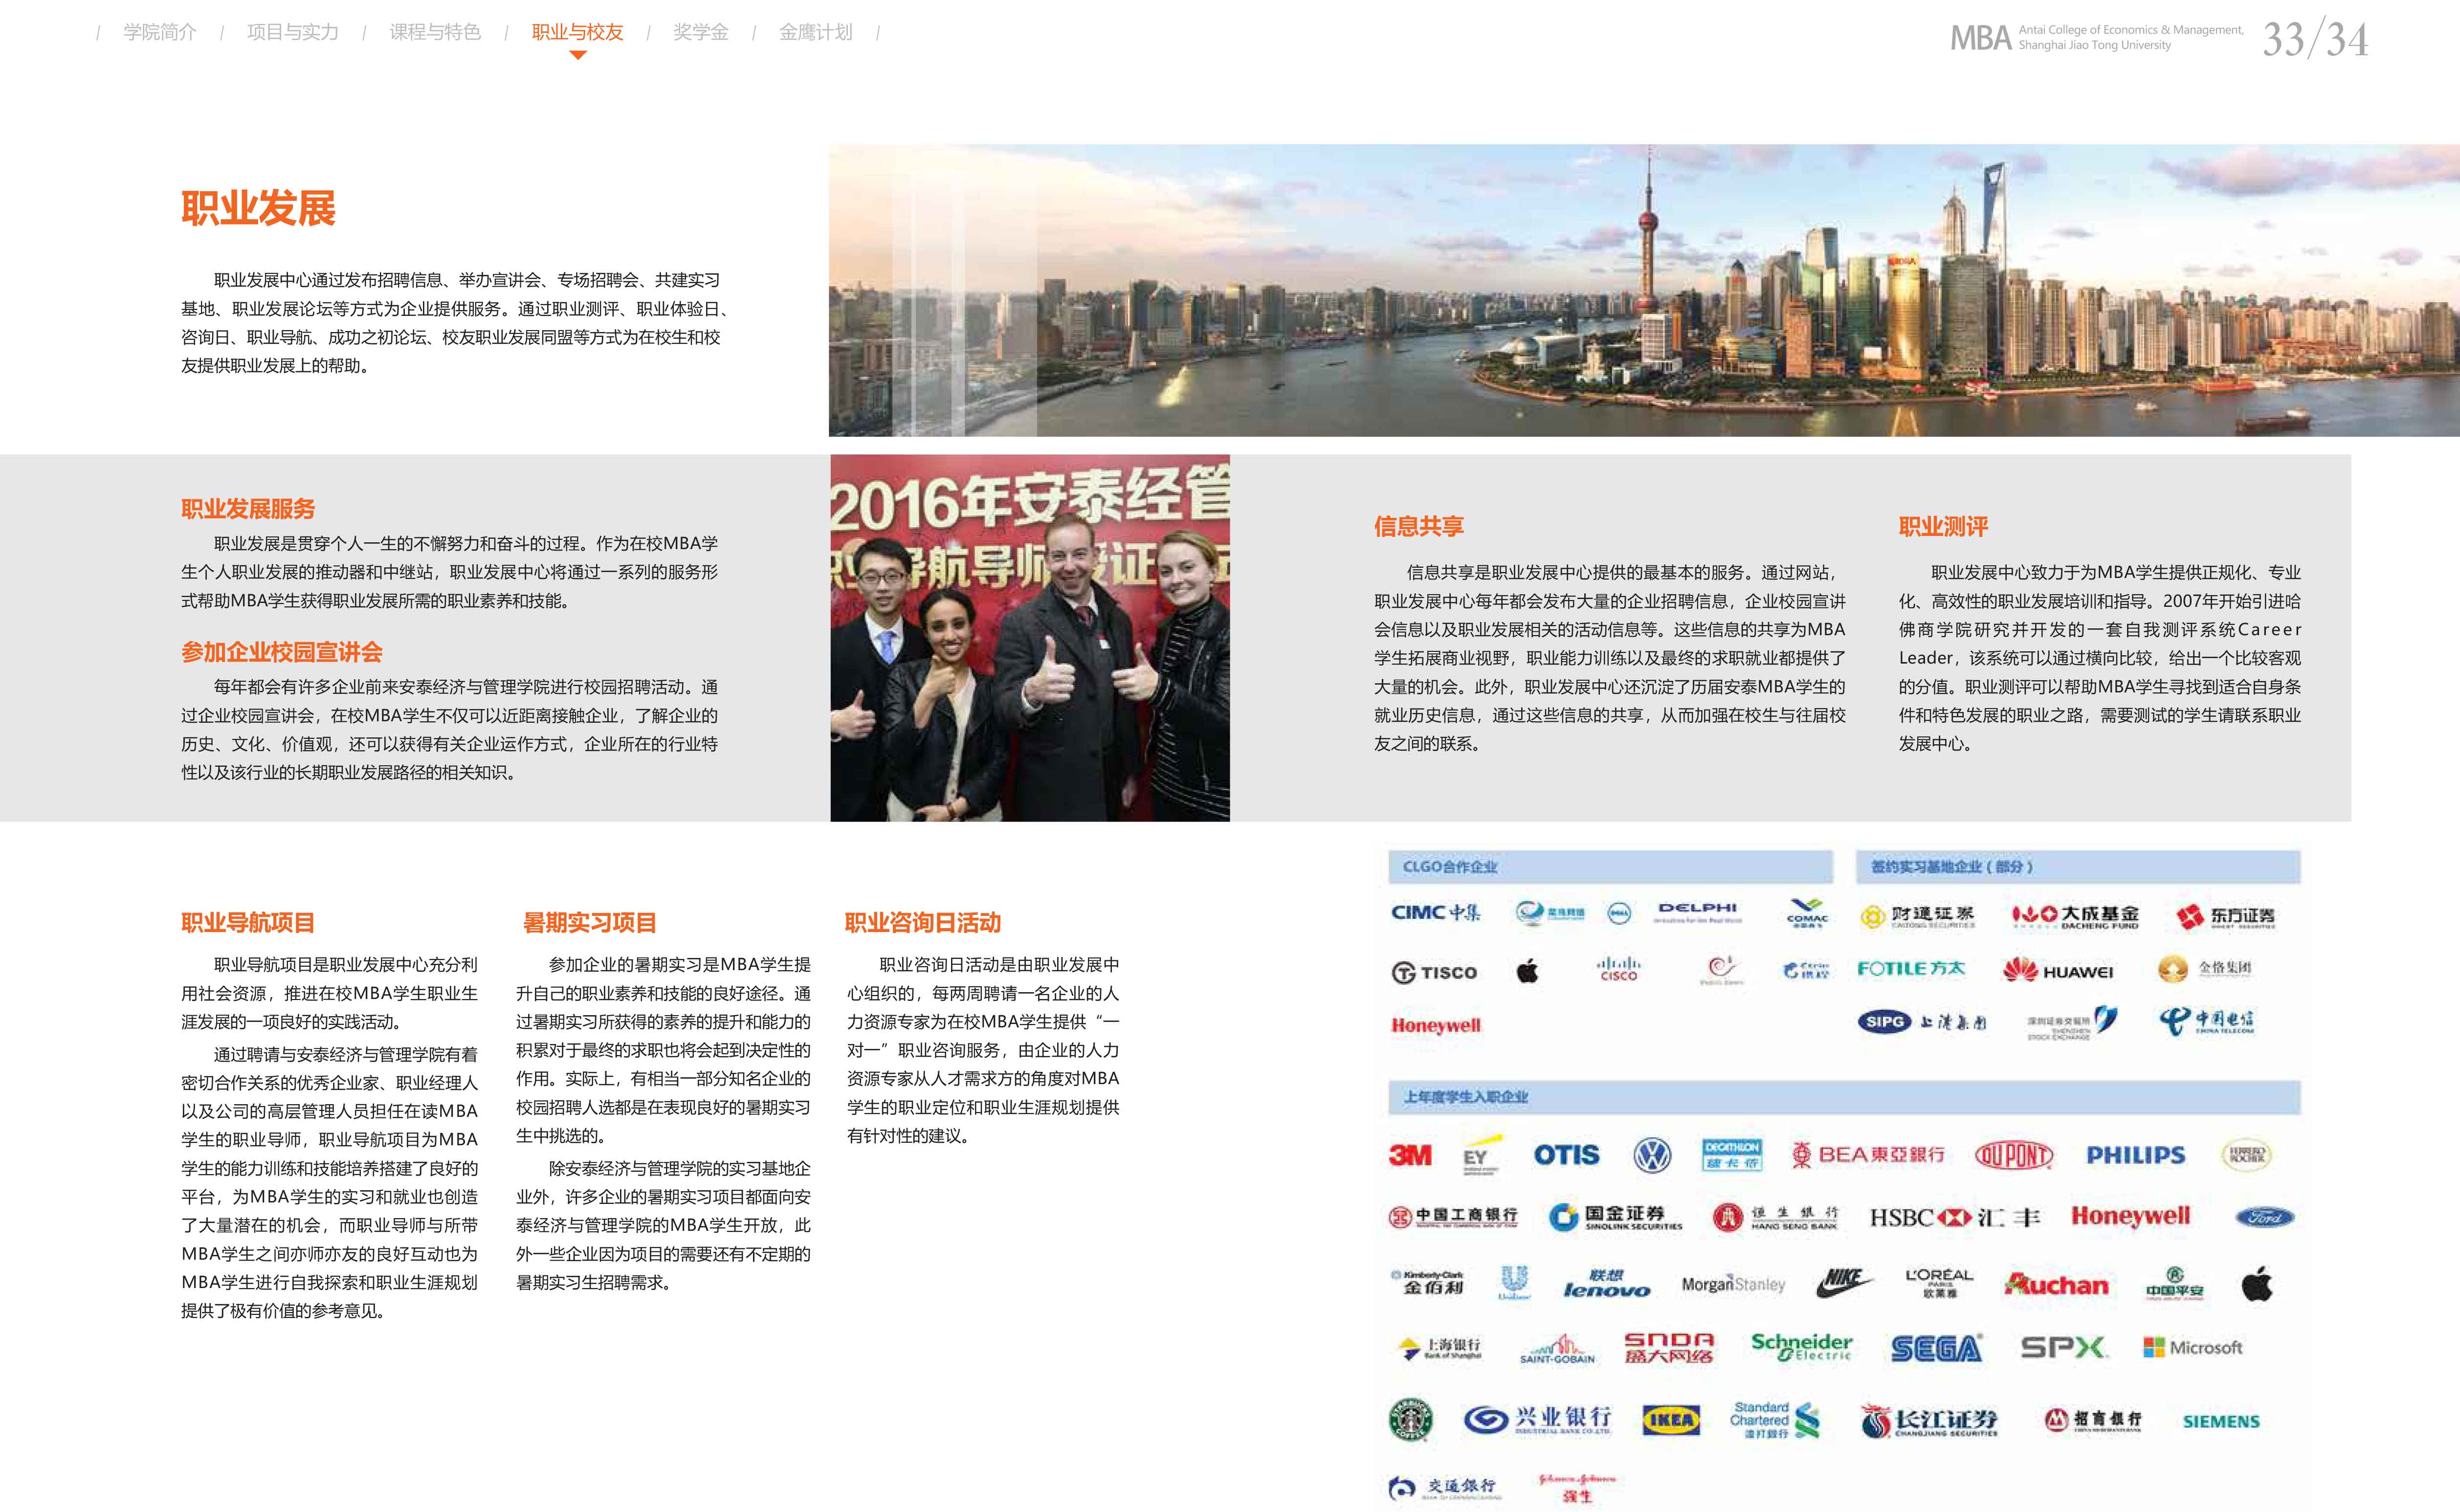The image size is (2460, 1512).
Task: Click the group photo with thumbs up
Action: click(1030, 638)
